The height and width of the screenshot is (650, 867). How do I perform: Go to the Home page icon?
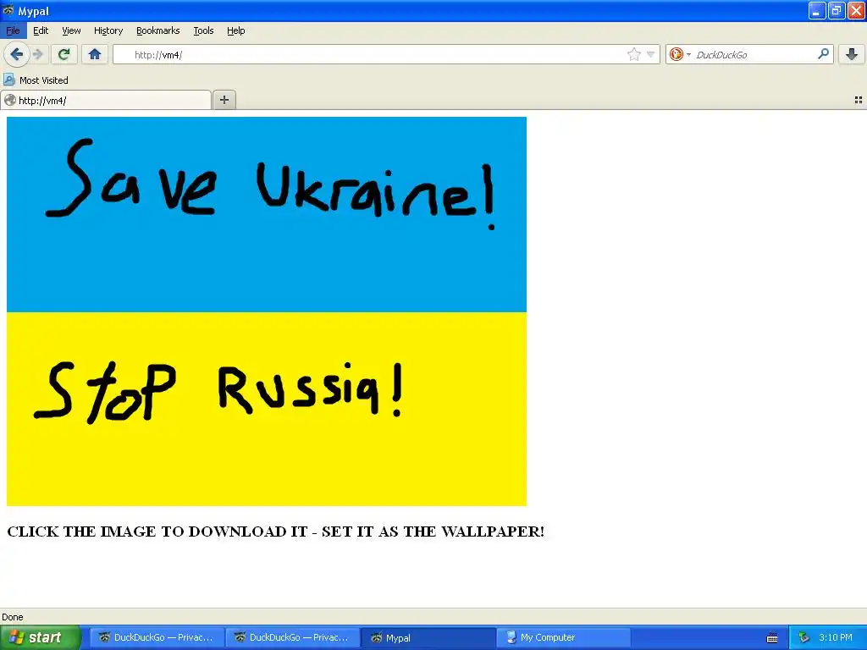click(x=95, y=54)
